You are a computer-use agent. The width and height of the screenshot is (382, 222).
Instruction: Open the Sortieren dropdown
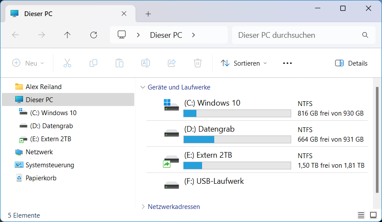pos(244,63)
